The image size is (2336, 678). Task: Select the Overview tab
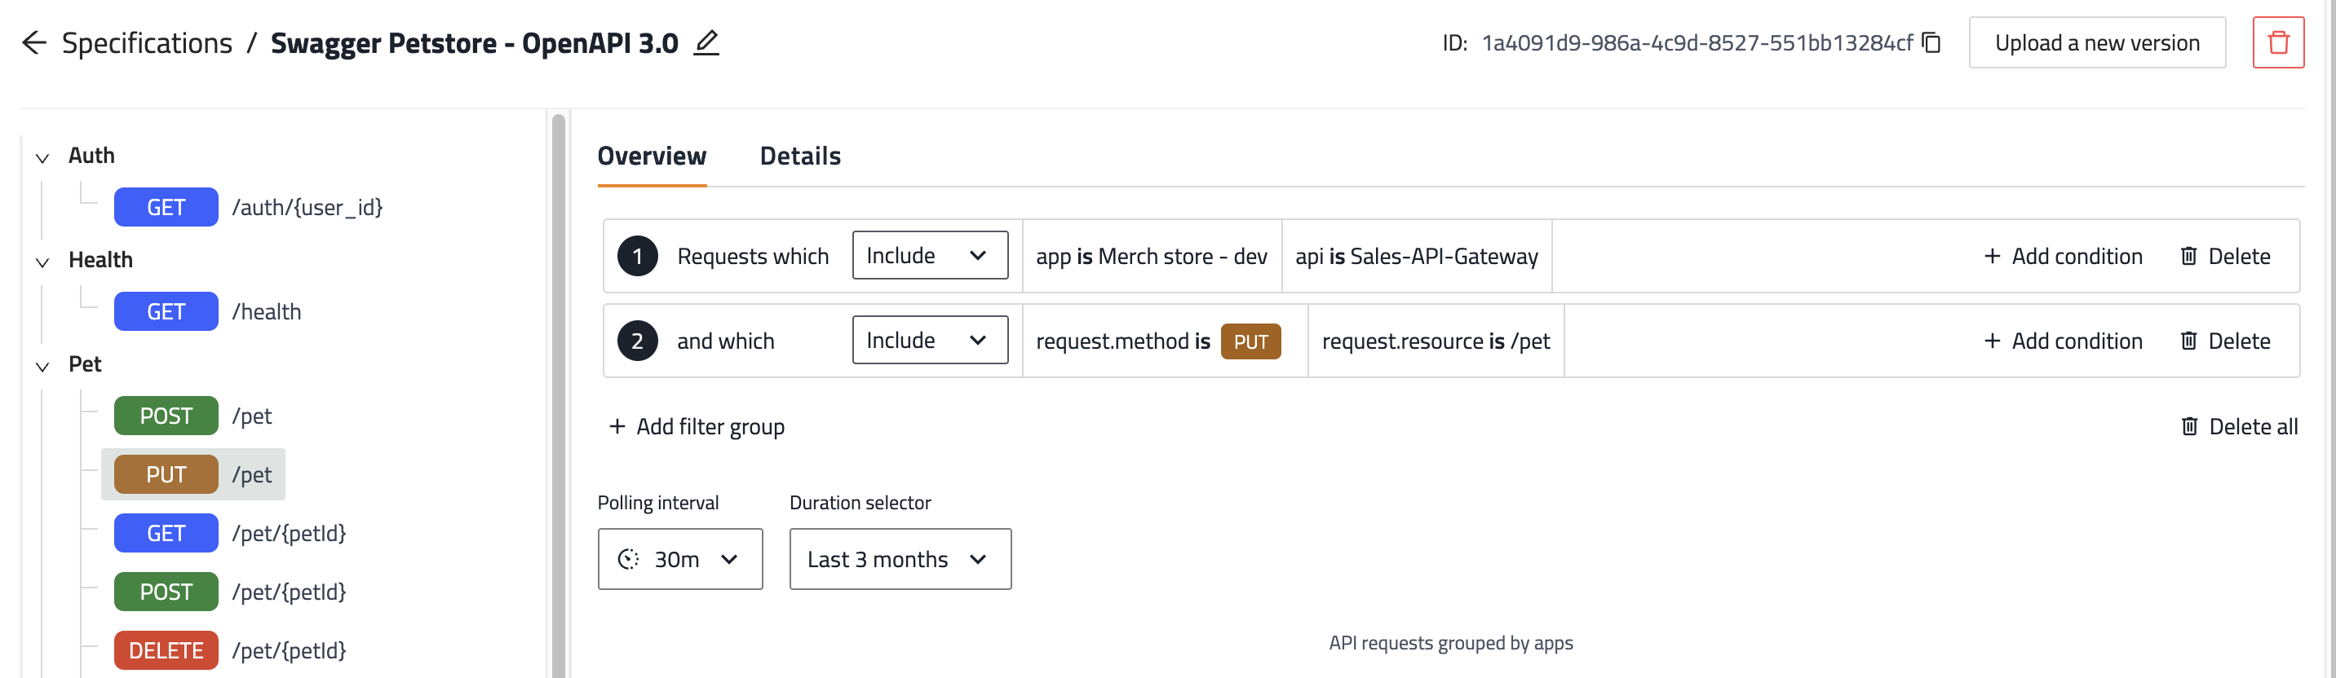pyautogui.click(x=651, y=156)
